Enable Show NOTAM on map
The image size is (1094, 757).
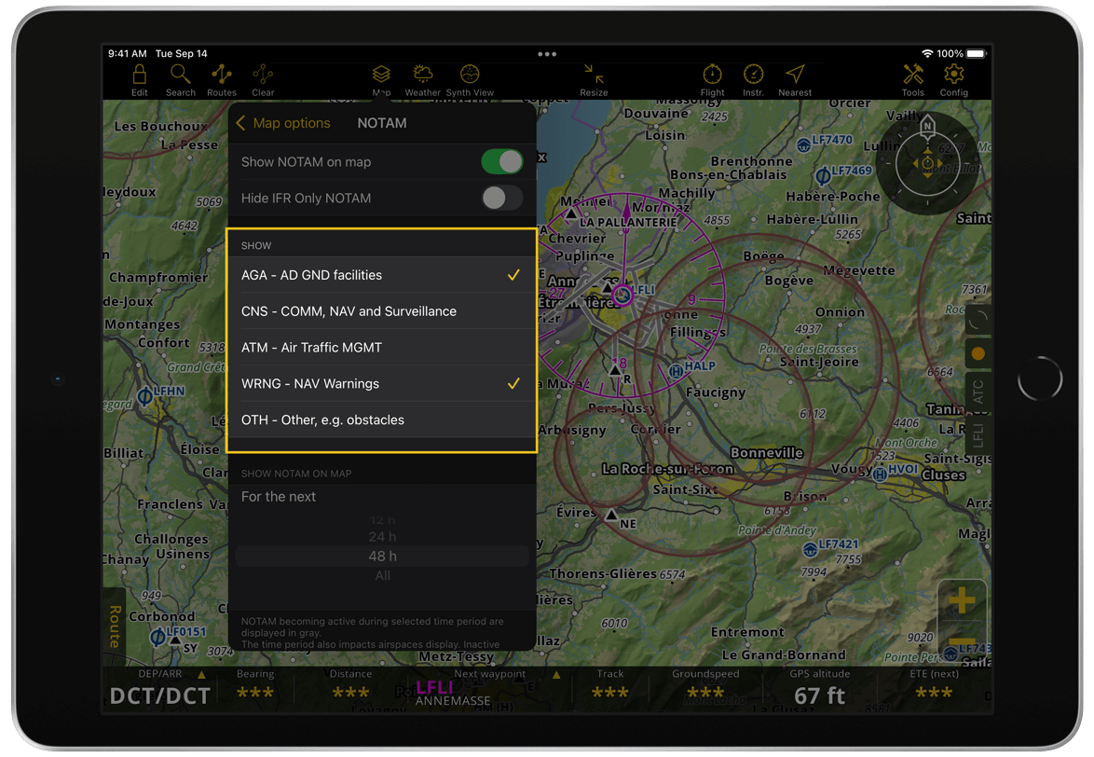pyautogui.click(x=502, y=161)
